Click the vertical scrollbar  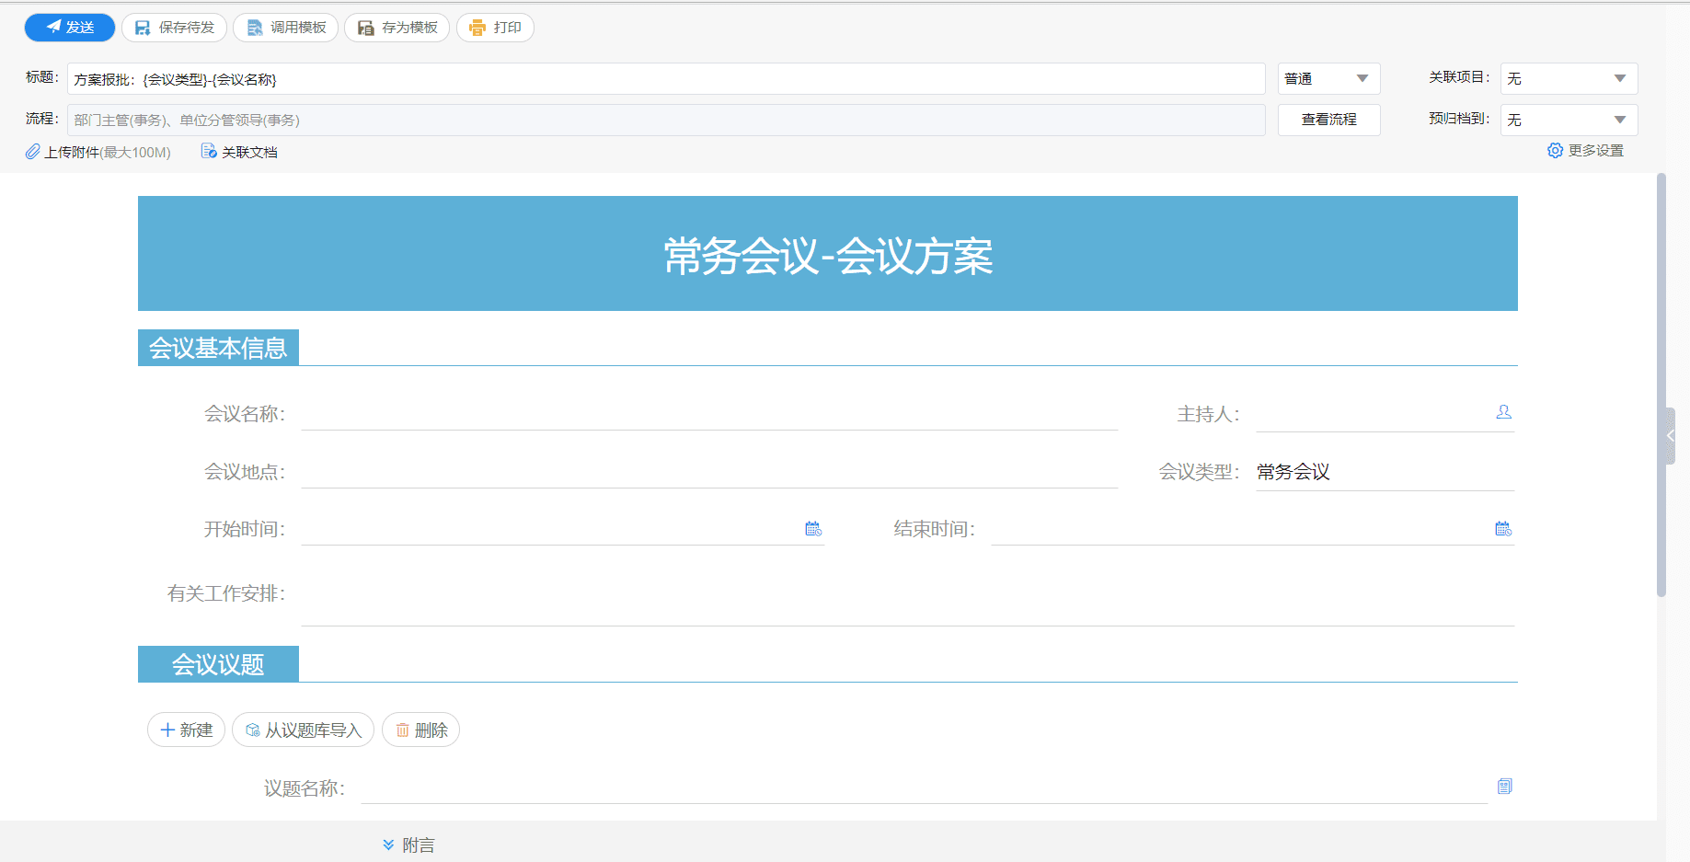1661,385
